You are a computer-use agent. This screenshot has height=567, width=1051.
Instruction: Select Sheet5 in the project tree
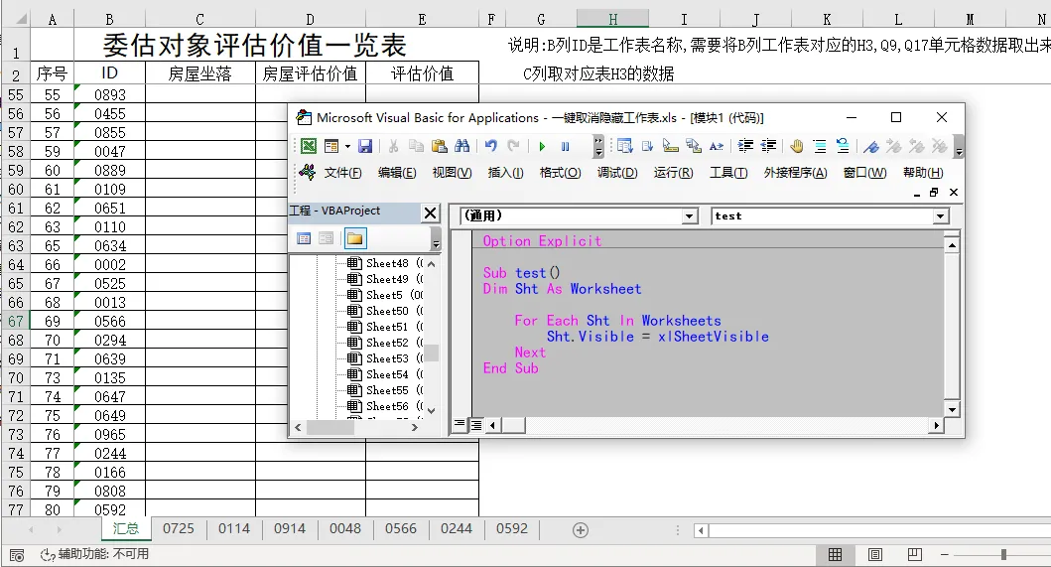coord(386,295)
